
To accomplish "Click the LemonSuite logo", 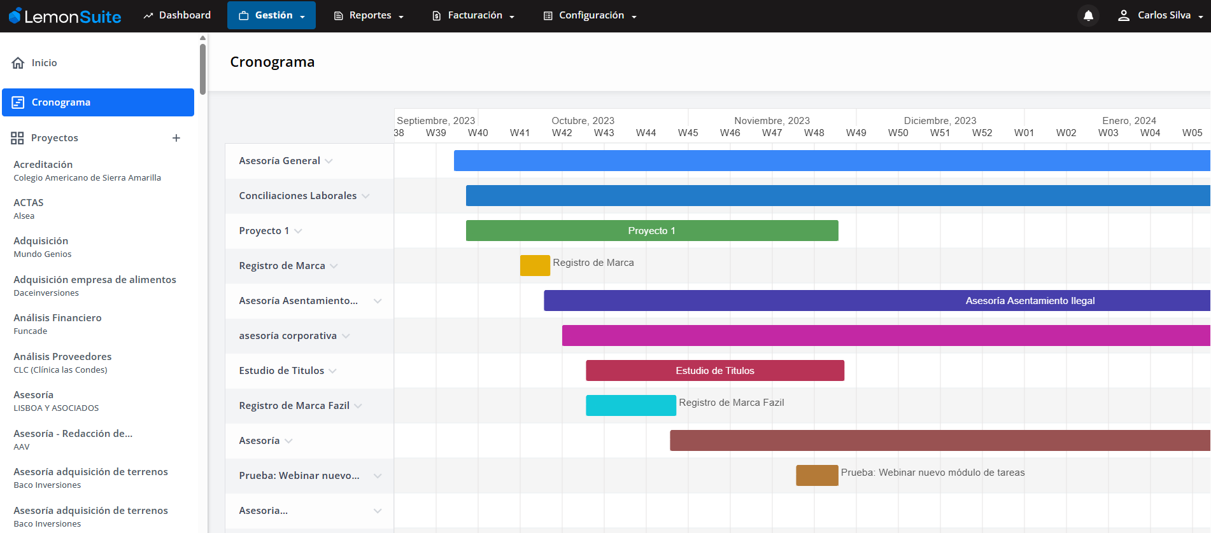I will coord(65,17).
